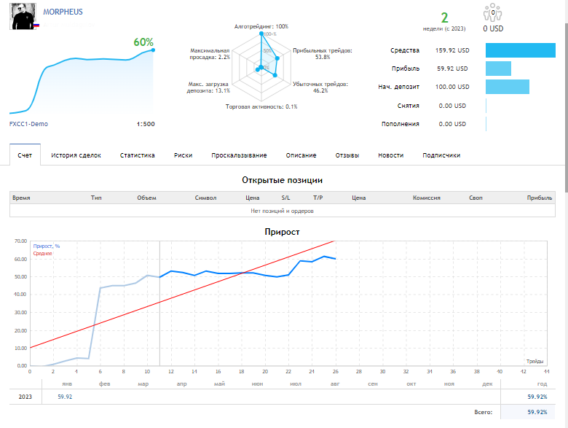568x428 pixels.
Task: Click the 159.92 USD equity value
Action: point(452,50)
